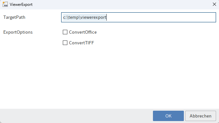
Task: Click the ExportOptions label
Action: click(18, 32)
